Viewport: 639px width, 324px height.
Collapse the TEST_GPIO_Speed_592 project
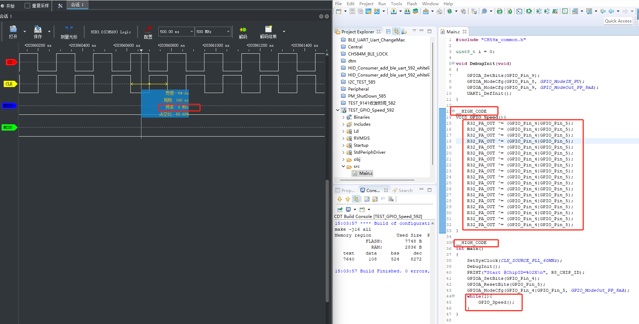(338, 110)
